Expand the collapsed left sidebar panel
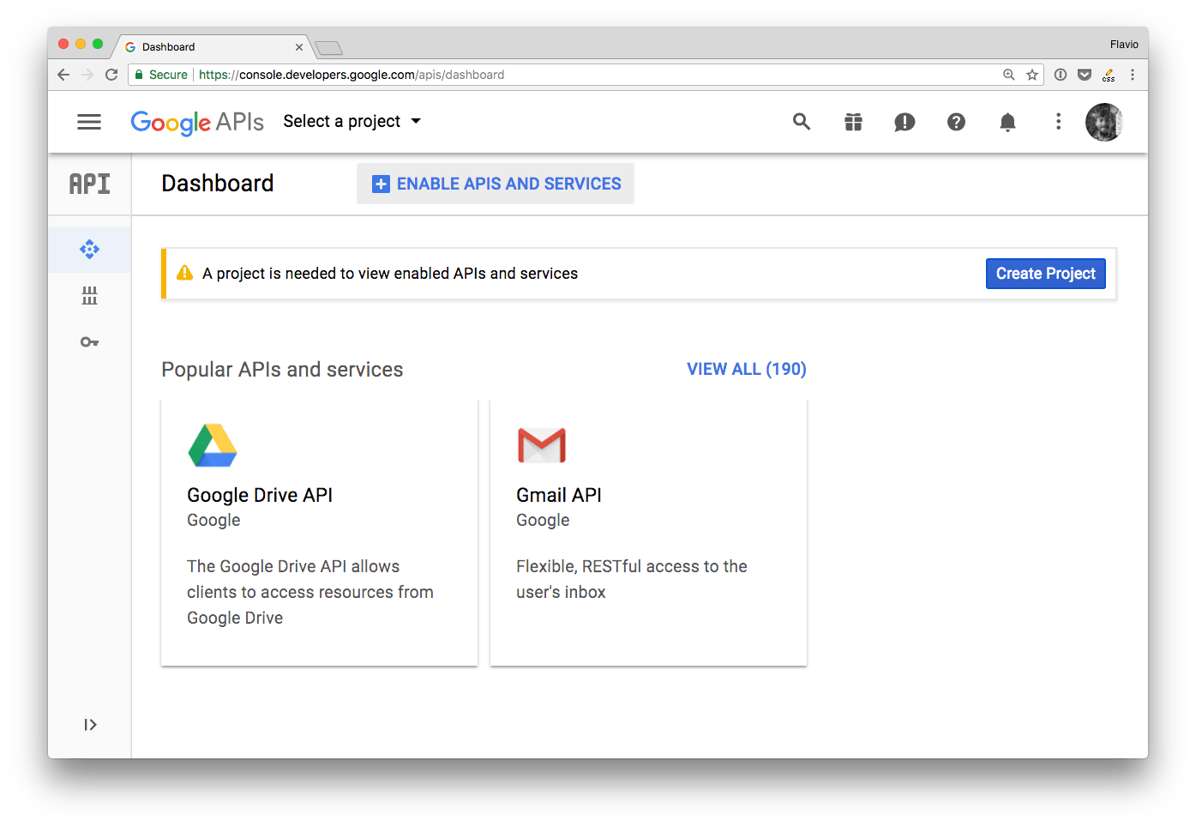This screenshot has height=827, width=1196. tap(90, 725)
